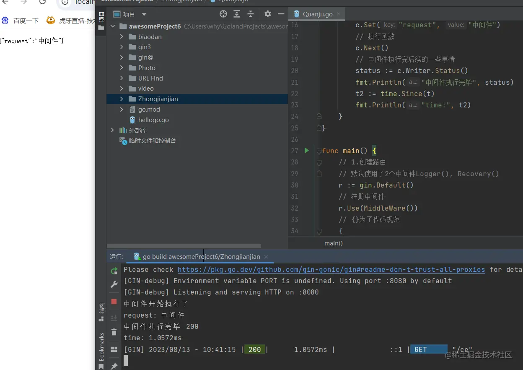Expand the Zhongjianjian folder
This screenshot has height=370, width=523.
[122, 99]
